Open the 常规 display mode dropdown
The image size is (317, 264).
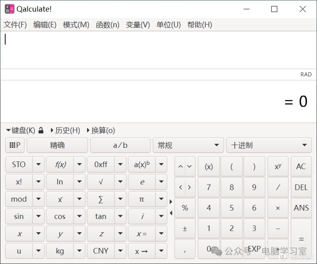(188, 145)
